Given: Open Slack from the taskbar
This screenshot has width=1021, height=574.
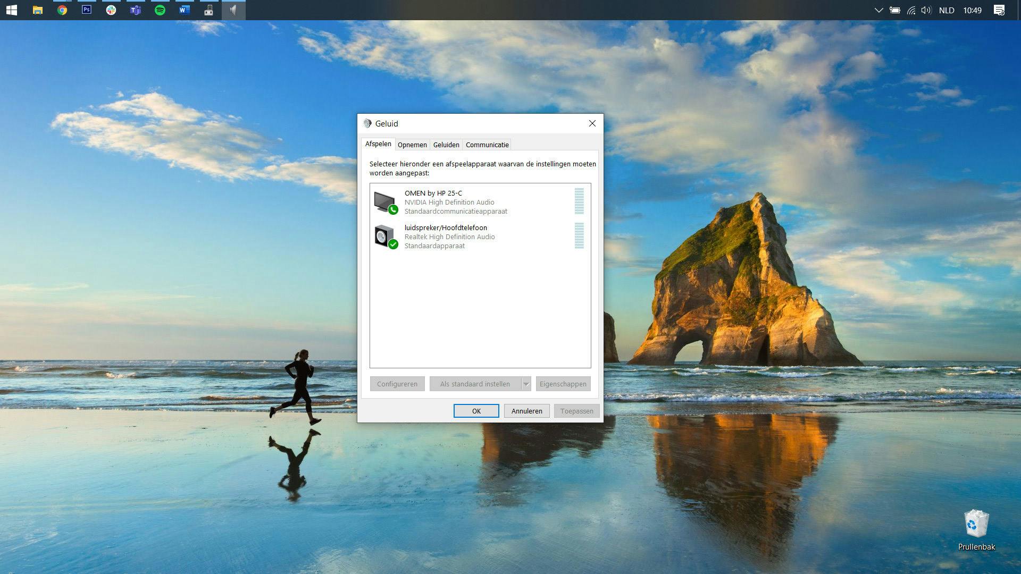Looking at the screenshot, I should click(x=111, y=10).
